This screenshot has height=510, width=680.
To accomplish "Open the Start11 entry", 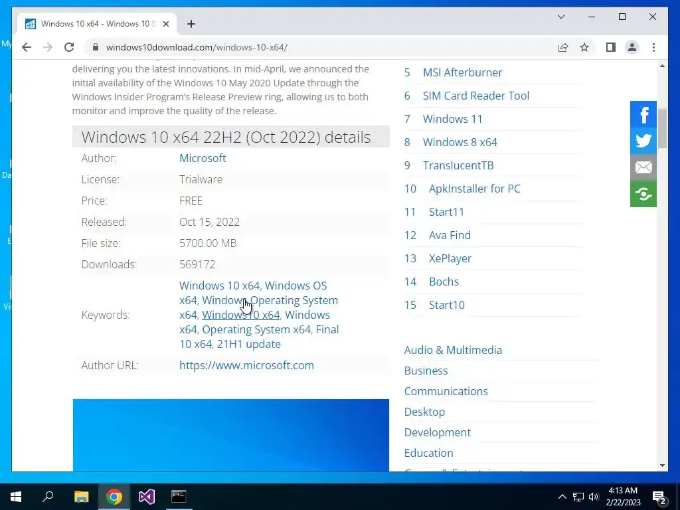I will click(x=447, y=212).
